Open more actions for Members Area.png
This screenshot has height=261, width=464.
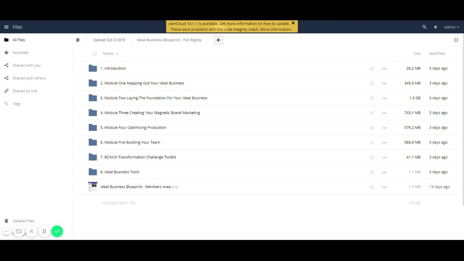384,187
